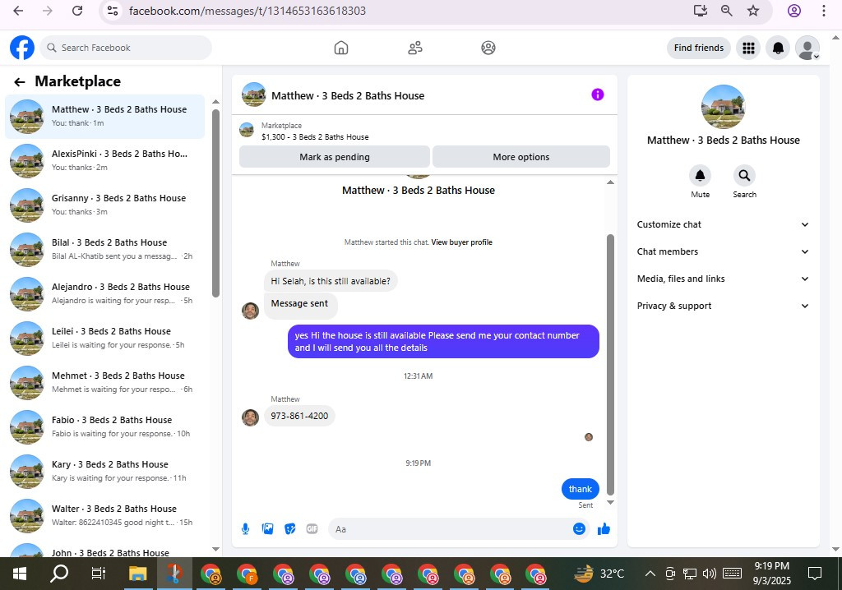This screenshot has height=590, width=842.
Task: Click Matthew's avatar beside phone number
Action: coord(250,417)
